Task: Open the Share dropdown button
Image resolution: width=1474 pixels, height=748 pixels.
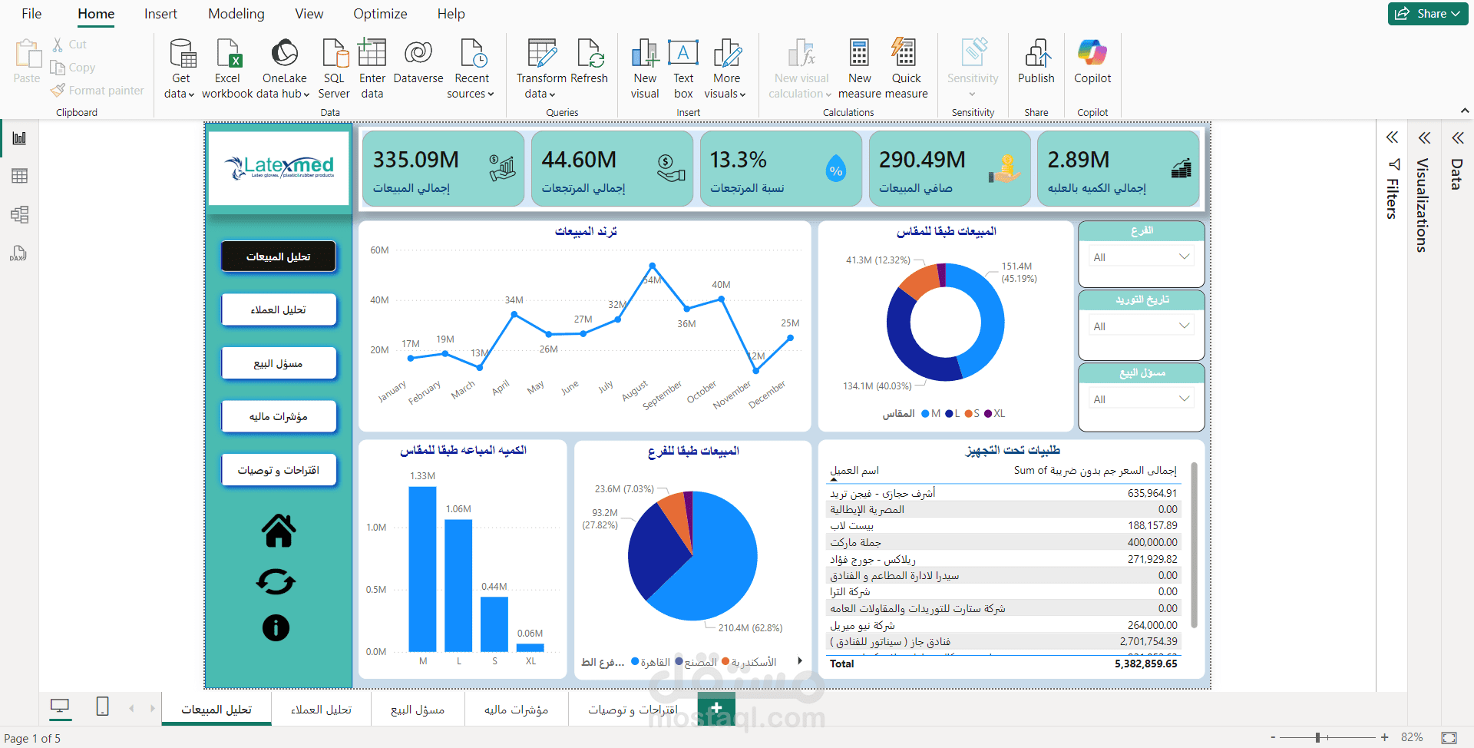Action: (x=1428, y=14)
